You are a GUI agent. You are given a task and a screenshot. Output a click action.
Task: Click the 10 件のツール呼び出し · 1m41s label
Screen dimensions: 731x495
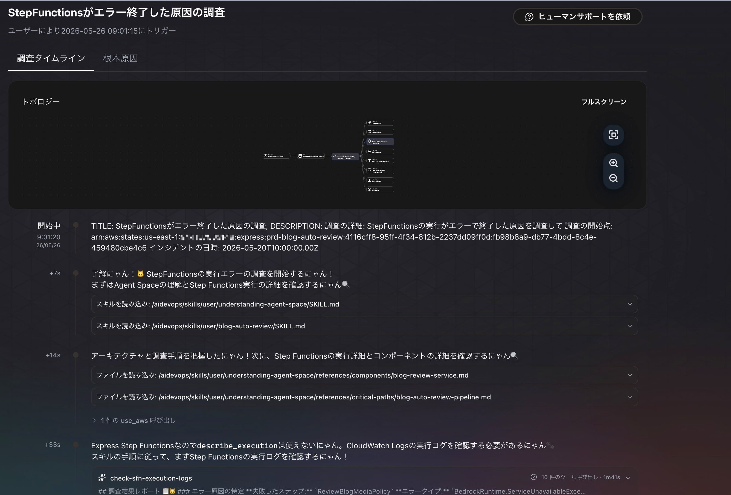point(580,477)
